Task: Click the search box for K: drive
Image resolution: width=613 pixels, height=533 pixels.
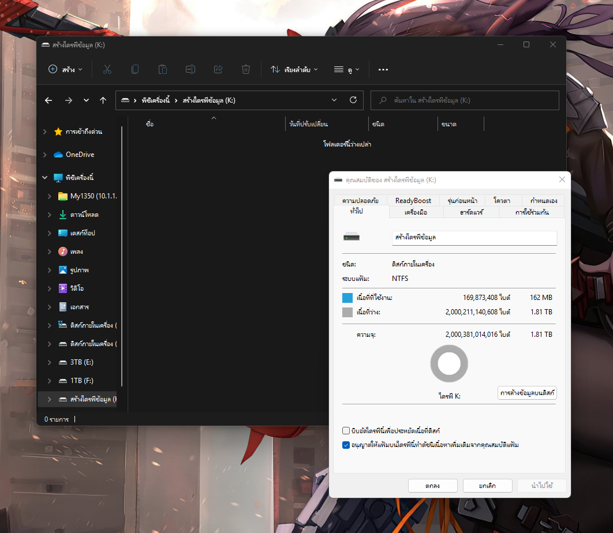Action: tap(465, 100)
